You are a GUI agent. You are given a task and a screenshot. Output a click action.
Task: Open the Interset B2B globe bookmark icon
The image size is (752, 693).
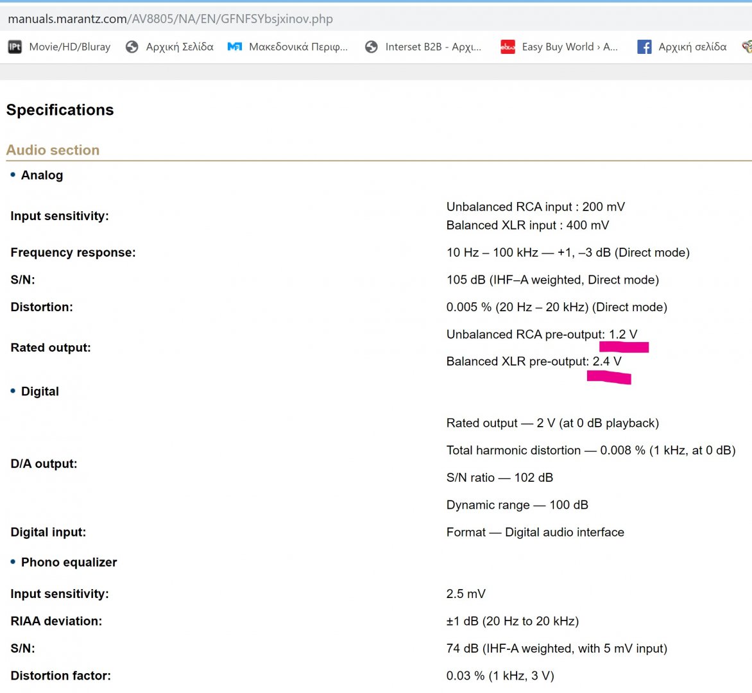[x=372, y=46]
